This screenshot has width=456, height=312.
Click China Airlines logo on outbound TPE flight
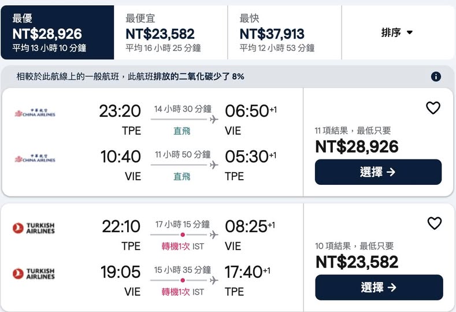35,113
